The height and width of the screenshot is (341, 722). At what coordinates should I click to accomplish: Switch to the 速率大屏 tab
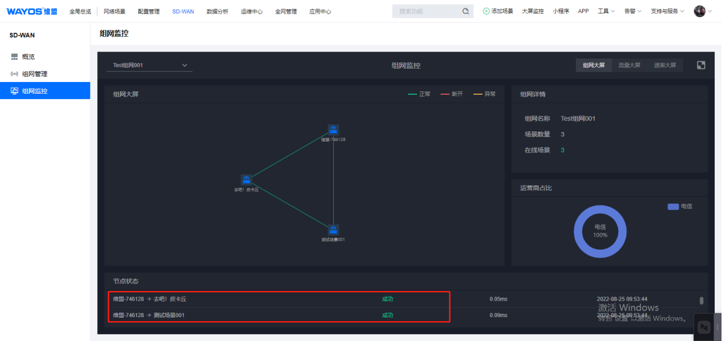pyautogui.click(x=665, y=65)
